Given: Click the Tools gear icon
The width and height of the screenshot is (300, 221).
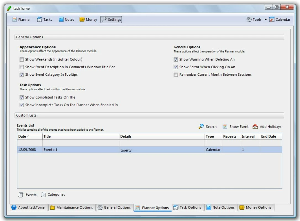Looking at the screenshot, I should coord(249,19).
